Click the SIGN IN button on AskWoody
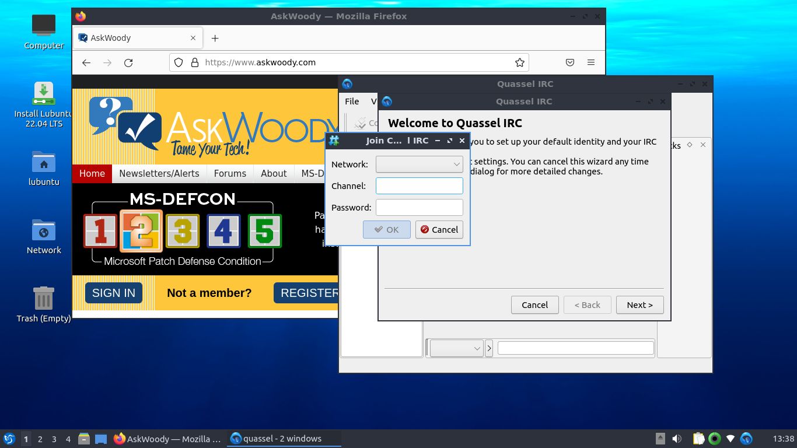Image resolution: width=797 pixels, height=448 pixels. 114,293
